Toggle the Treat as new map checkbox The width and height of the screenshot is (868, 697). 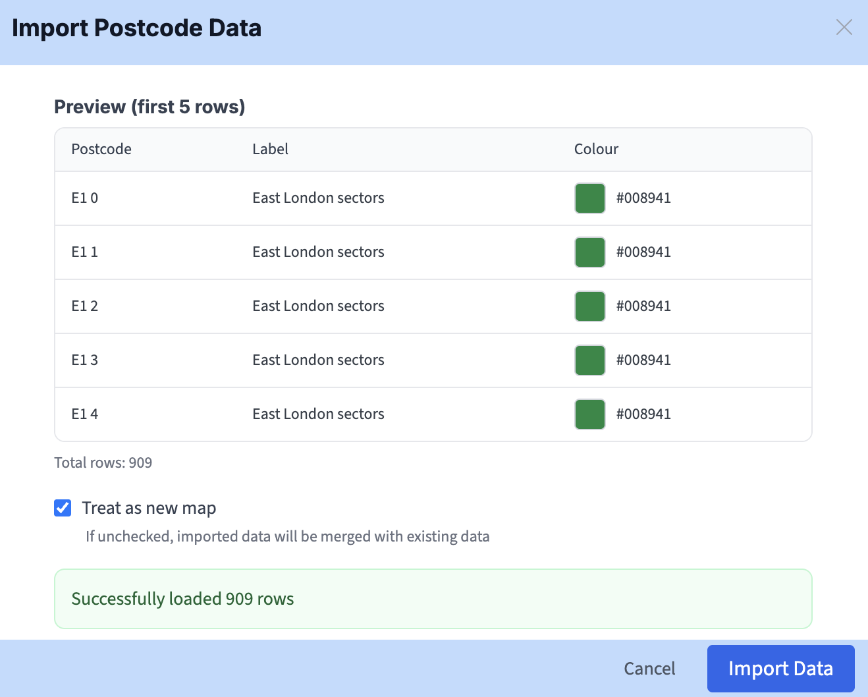click(63, 508)
